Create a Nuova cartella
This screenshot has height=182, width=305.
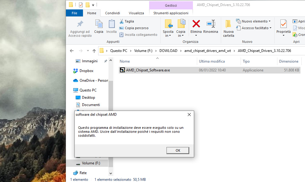[228, 28]
